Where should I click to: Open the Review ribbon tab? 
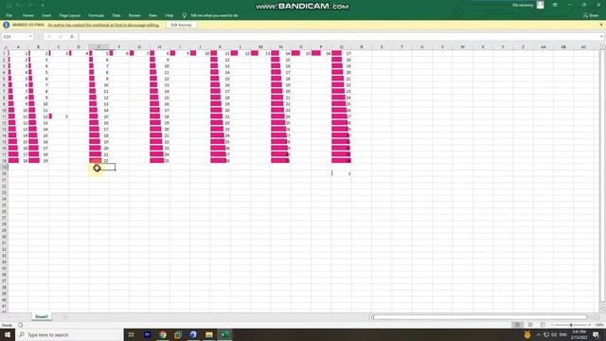point(134,15)
